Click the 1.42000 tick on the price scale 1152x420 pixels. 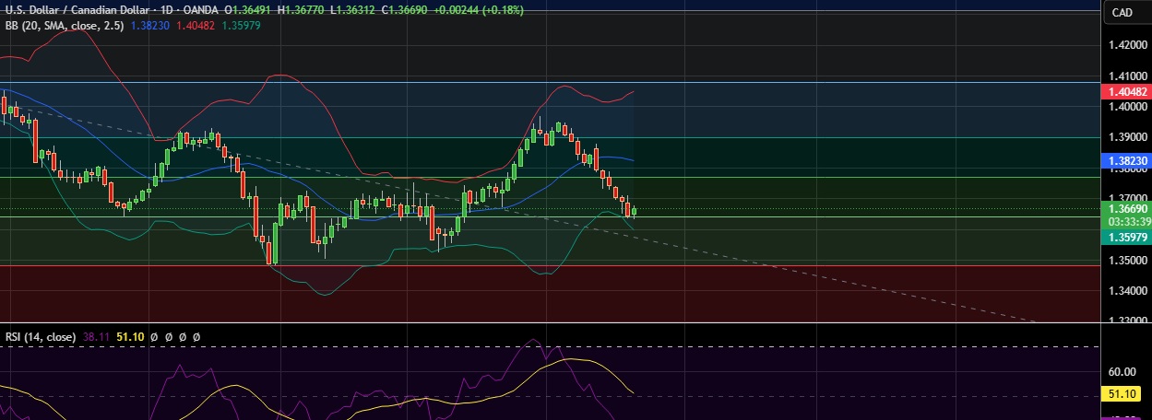tap(1128, 44)
